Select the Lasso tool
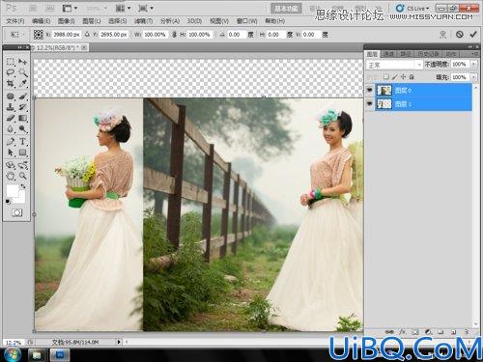Viewport: 483px width, 362px height. pyautogui.click(x=11, y=72)
